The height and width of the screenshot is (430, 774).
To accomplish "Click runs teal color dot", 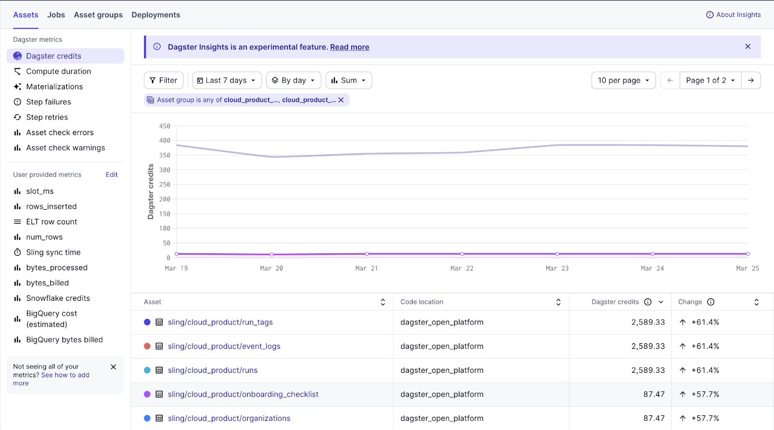I will [147, 370].
